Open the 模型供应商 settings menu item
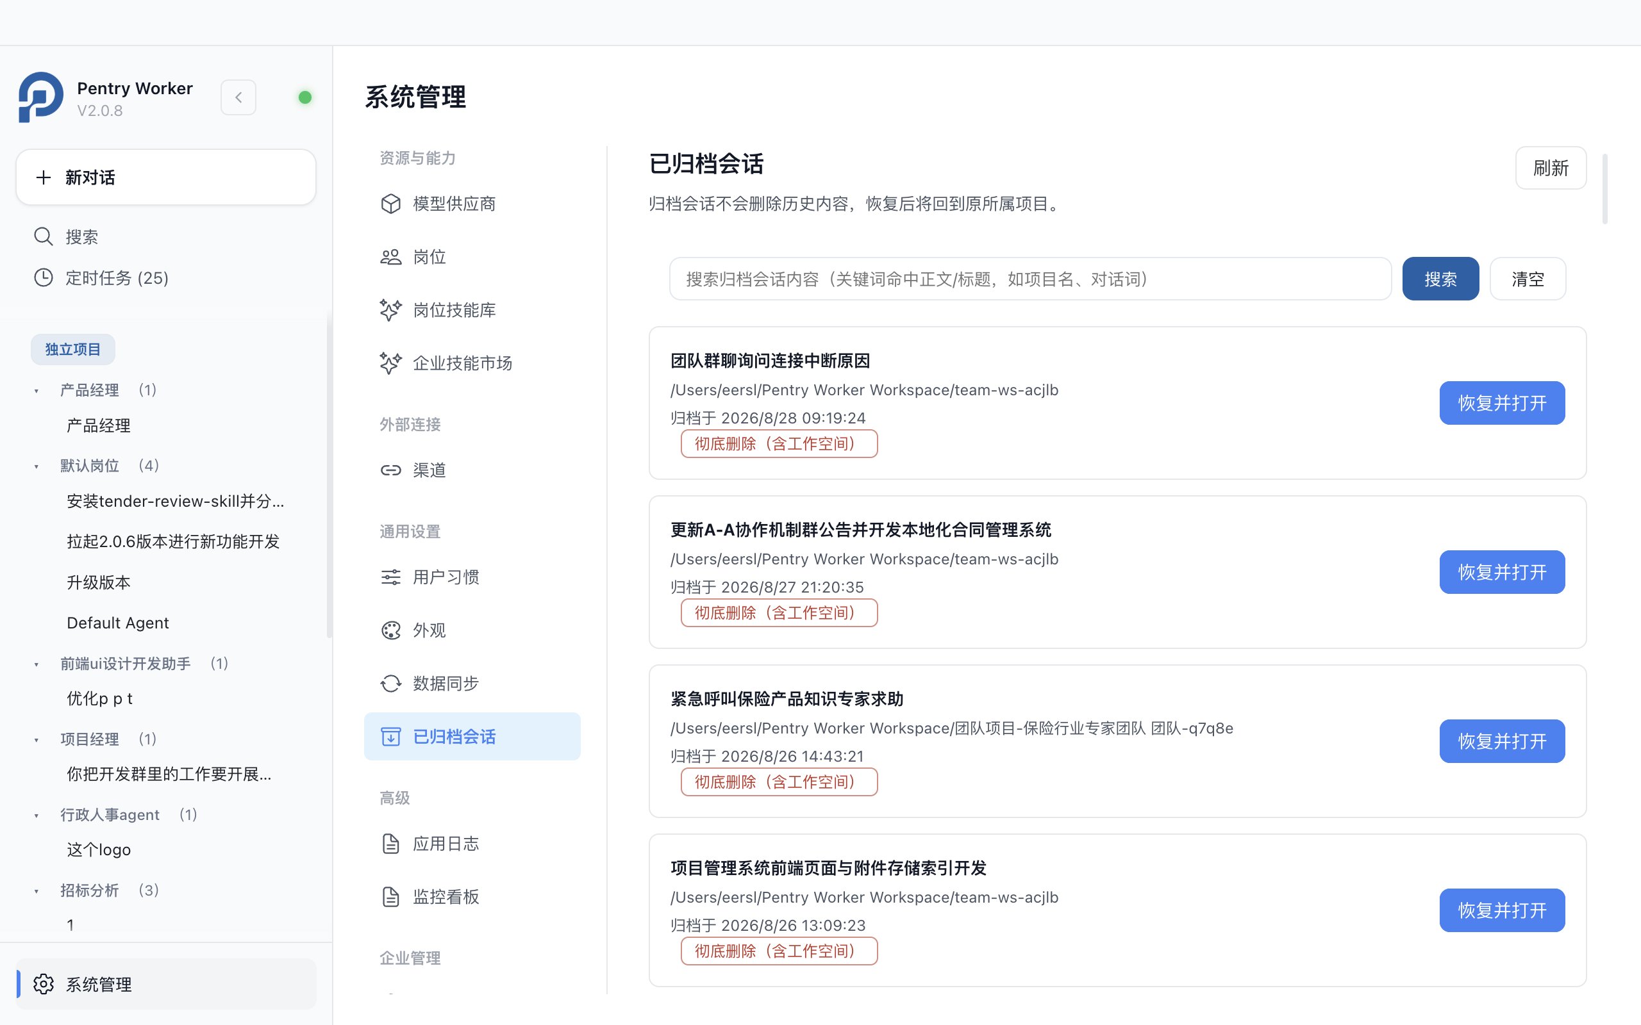Image resolution: width=1641 pixels, height=1025 pixels. (x=472, y=204)
